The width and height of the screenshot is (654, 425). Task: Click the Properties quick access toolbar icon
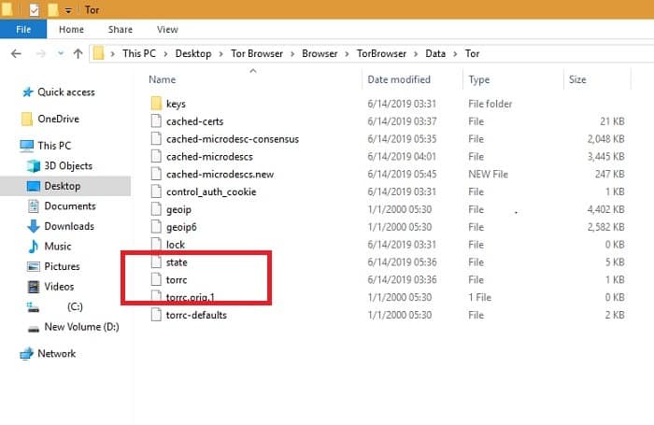(34, 9)
